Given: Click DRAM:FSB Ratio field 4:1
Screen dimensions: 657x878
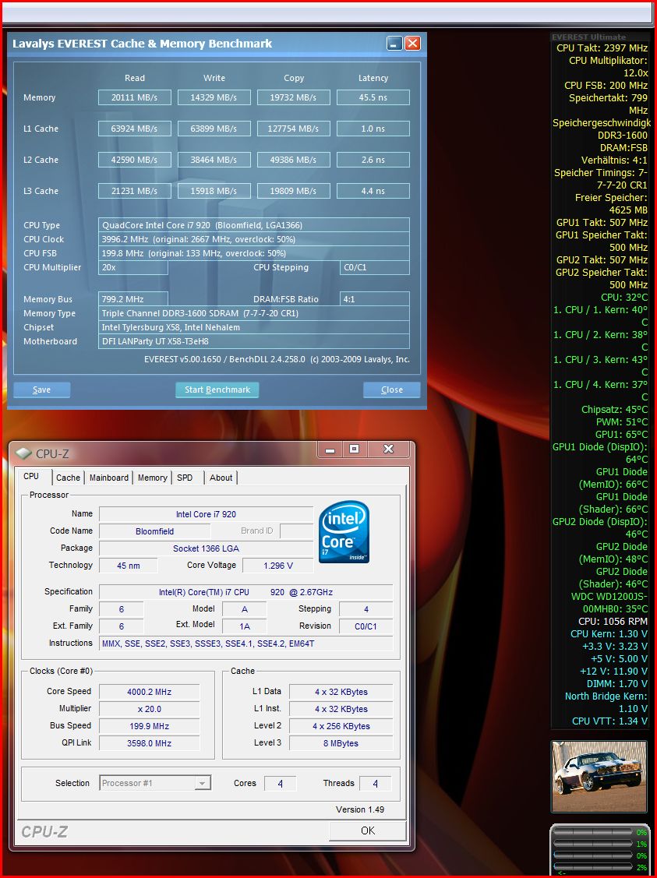Looking at the screenshot, I should [x=374, y=299].
